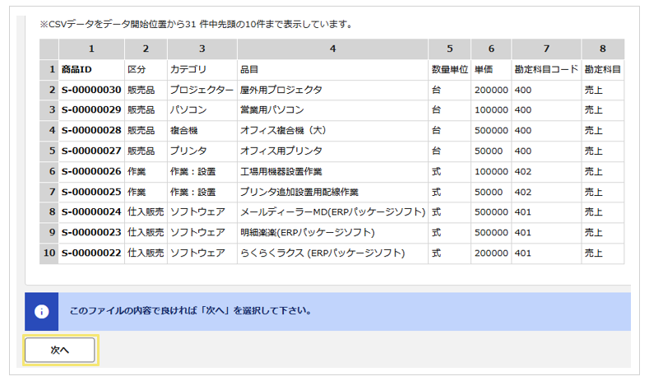649x381 pixels.
Task: Click cell S-00000025
Action: 91,193
